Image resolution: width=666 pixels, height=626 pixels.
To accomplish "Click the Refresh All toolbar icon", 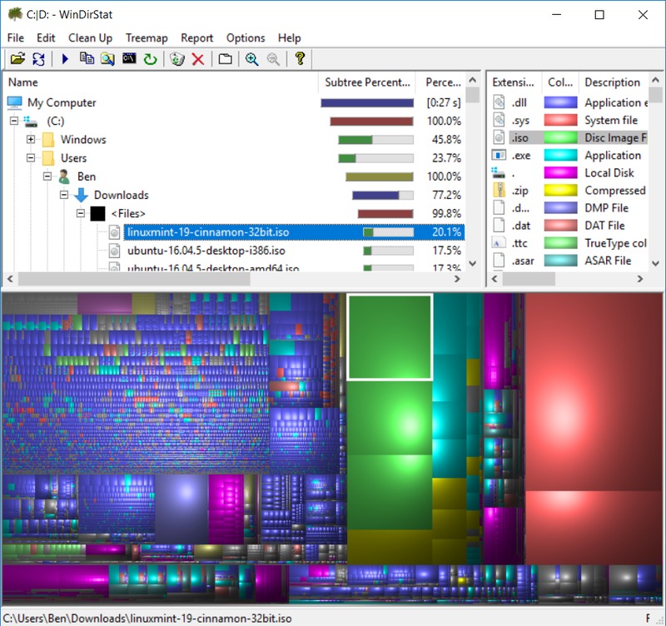I will (x=38, y=59).
